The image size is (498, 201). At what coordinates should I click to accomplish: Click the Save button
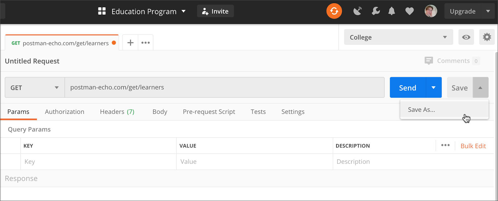(x=460, y=88)
